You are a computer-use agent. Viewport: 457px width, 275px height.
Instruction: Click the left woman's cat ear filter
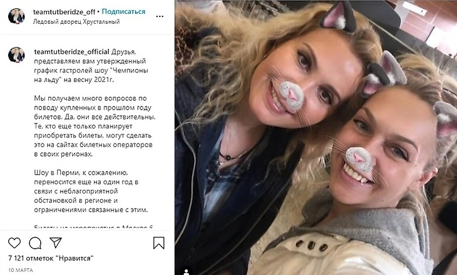(338, 16)
